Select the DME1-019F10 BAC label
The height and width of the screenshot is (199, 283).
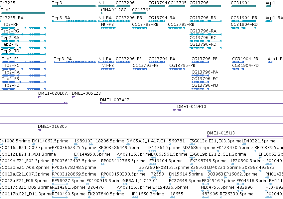point(192,107)
